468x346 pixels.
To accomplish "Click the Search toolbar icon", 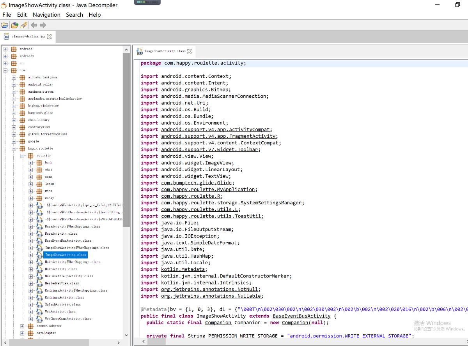I will pyautogui.click(x=24, y=25).
